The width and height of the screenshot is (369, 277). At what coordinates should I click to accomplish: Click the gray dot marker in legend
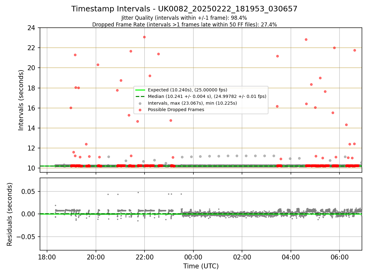pos(140,103)
